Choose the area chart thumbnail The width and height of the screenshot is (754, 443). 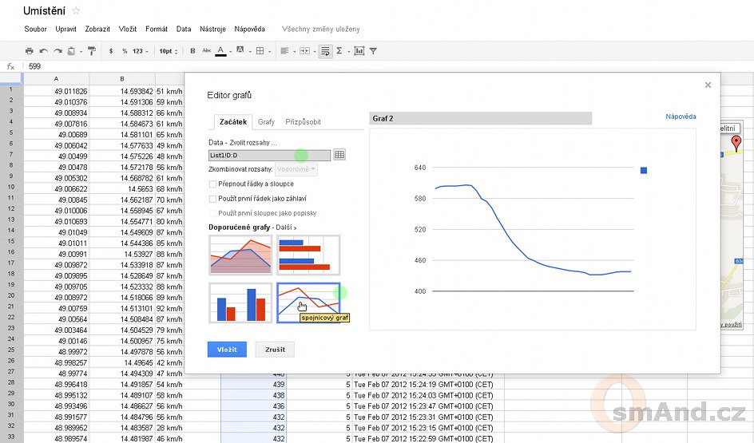(240, 255)
